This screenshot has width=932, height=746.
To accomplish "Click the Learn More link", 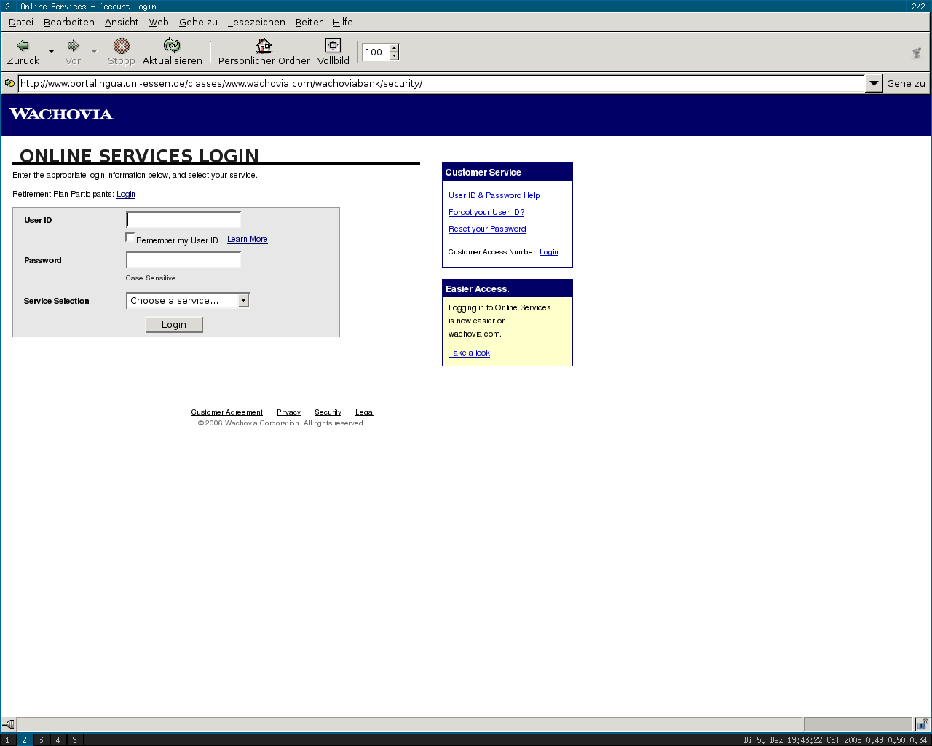I will pos(248,240).
